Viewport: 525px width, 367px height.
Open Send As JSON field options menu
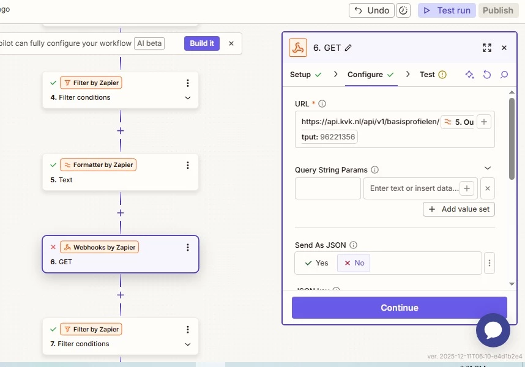pyautogui.click(x=489, y=263)
